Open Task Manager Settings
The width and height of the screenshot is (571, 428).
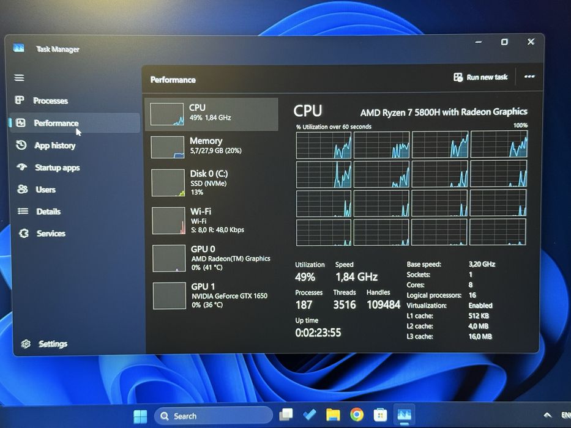(53, 344)
